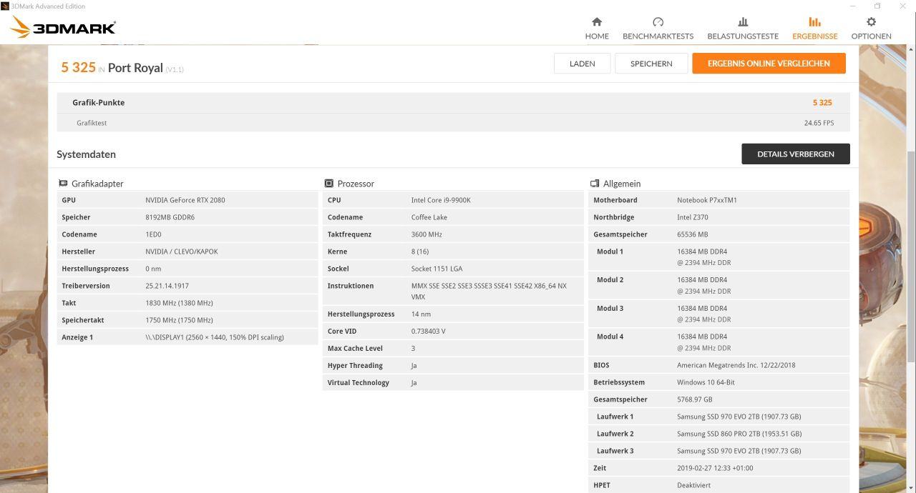Click the Modul 3 label
Viewport: 916px width, 493px height.
[610, 308]
